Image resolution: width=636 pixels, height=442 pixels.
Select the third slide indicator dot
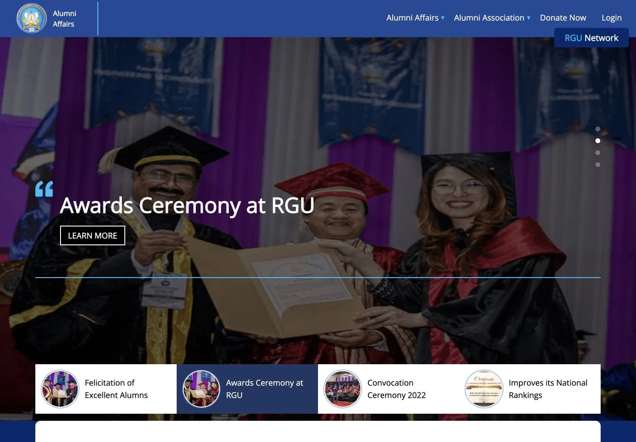598,153
